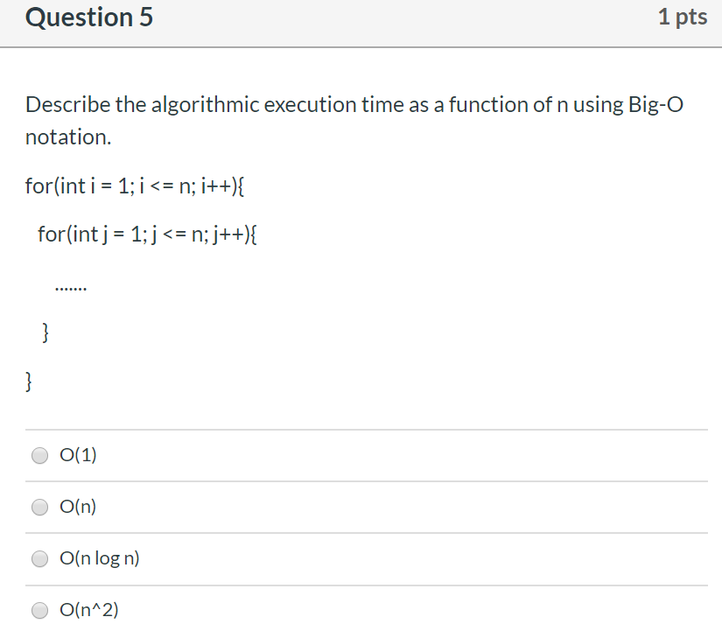This screenshot has width=722, height=624.
Task: Click the 1 pts label
Action: pyautogui.click(x=683, y=16)
